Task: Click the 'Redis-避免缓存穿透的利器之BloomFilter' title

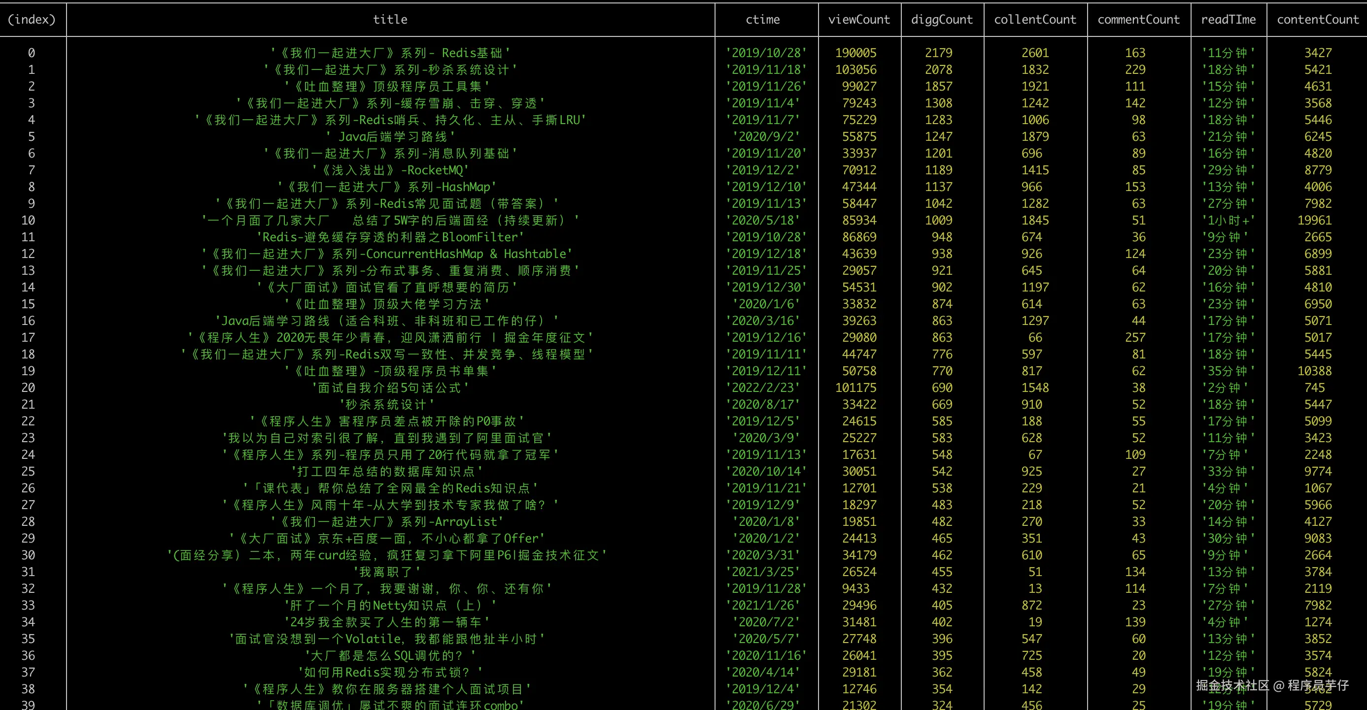Action: pos(390,237)
